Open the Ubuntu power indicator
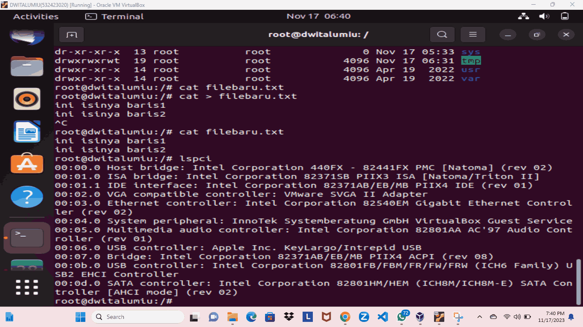Screen dimensions: 583x327 point(565,17)
